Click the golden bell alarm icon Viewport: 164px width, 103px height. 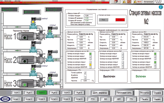[x=124, y=2]
